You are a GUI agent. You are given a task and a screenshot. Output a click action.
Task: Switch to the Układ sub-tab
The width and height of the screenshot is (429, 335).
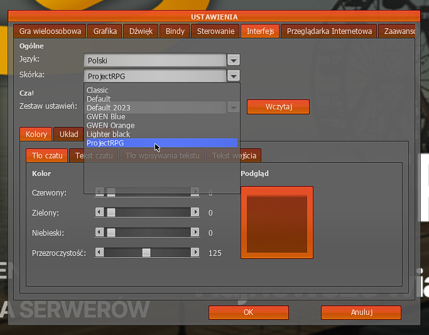(68, 134)
